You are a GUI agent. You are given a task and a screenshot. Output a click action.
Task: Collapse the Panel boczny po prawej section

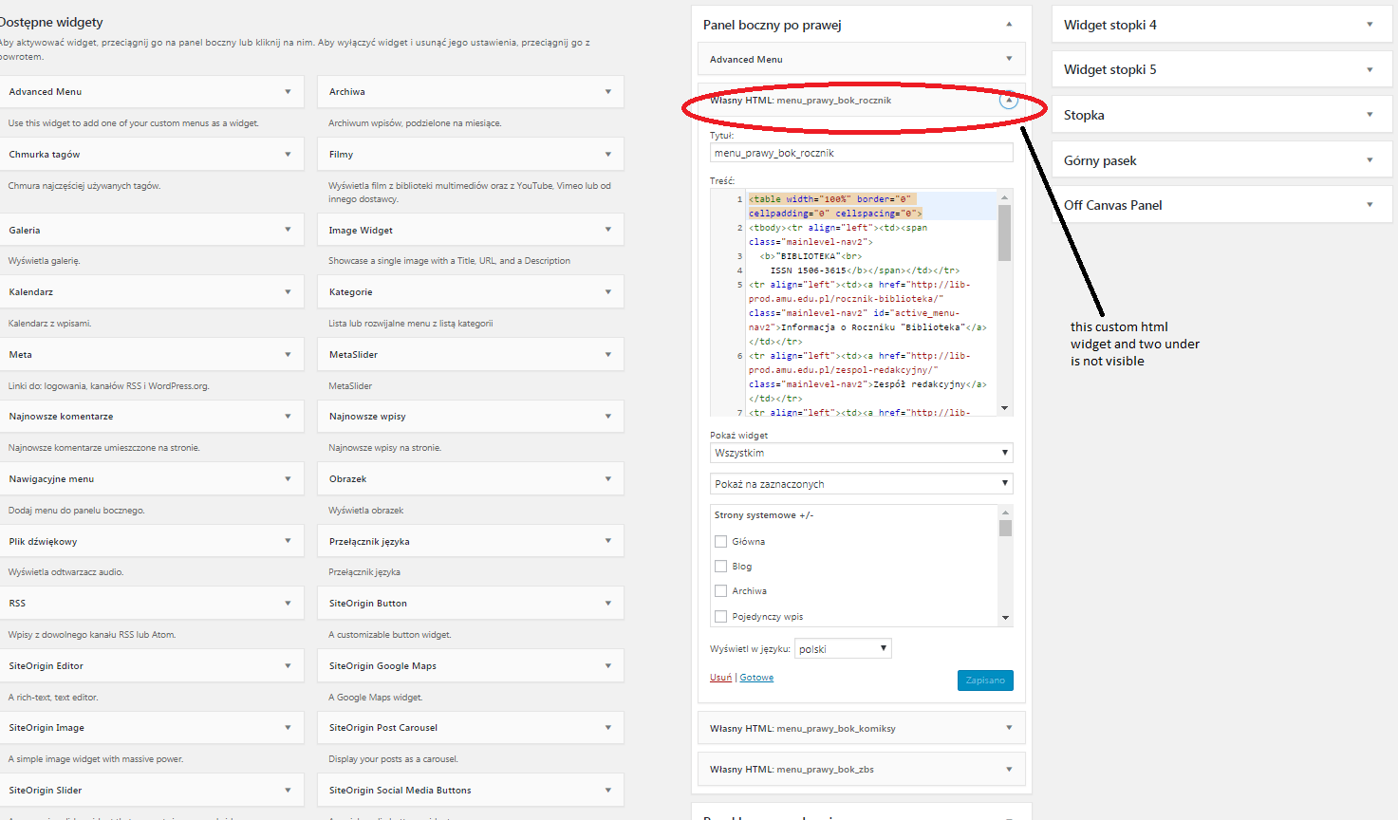coord(1009,26)
